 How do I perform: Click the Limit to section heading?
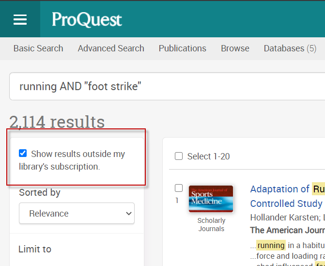pyautogui.click(x=35, y=249)
